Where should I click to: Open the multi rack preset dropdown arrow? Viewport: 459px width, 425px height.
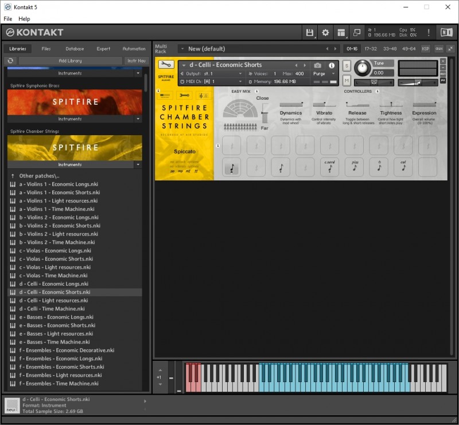click(x=182, y=49)
